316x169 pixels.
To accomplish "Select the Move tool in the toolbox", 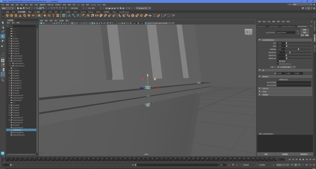I will [x=3, y=36].
